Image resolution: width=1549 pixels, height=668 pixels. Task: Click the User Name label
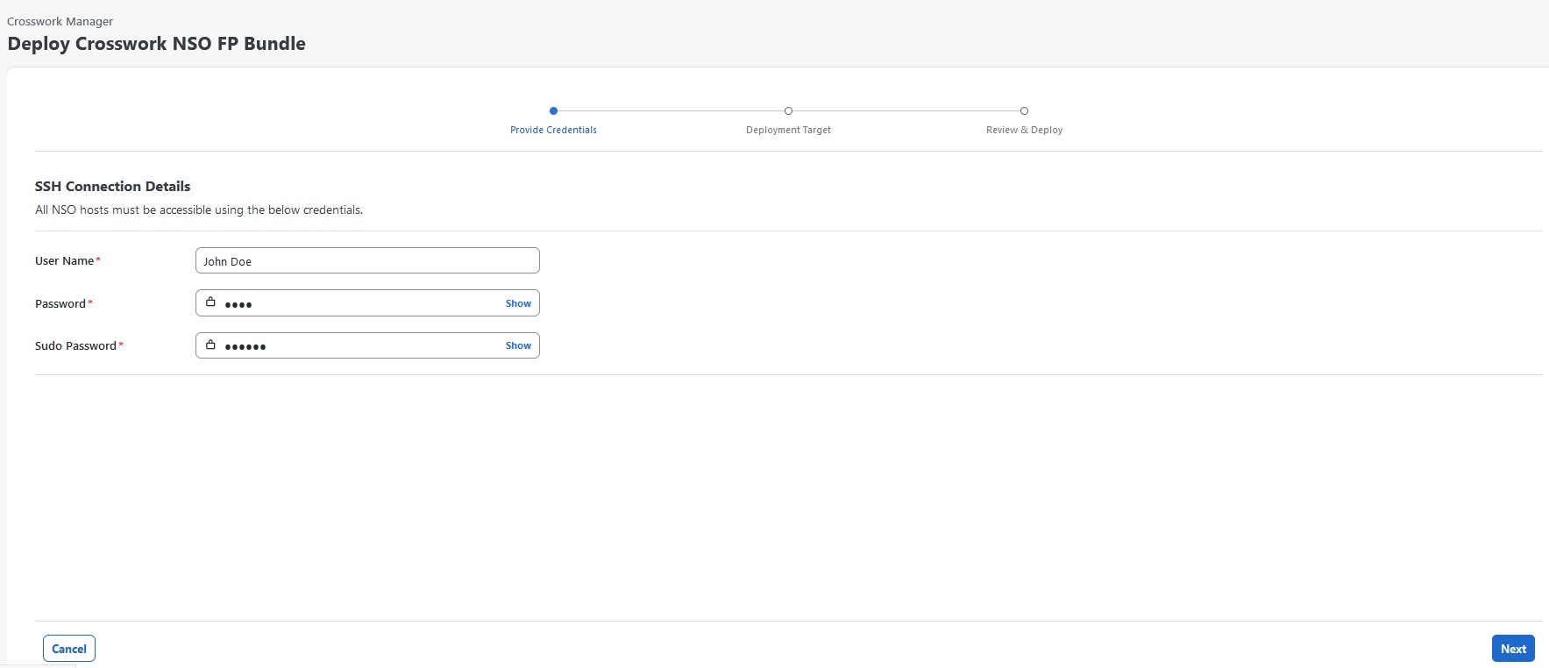pos(65,260)
